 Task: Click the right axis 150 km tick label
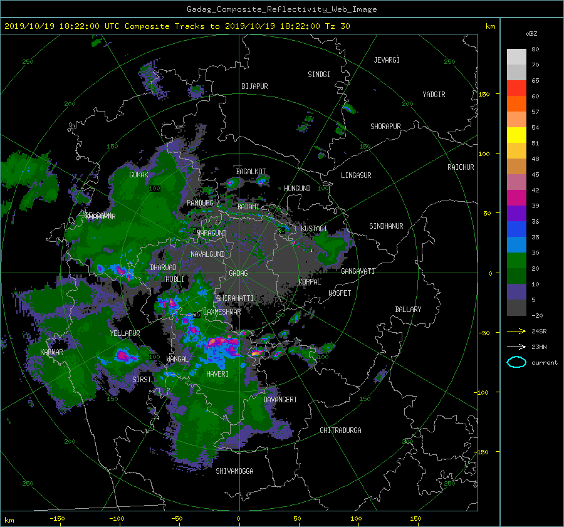point(484,94)
